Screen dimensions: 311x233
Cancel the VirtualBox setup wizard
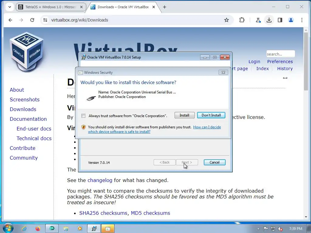click(x=214, y=162)
